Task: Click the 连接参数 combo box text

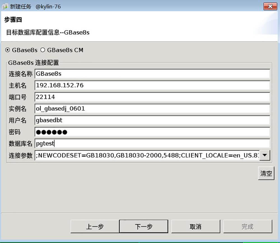Action: 147,155
